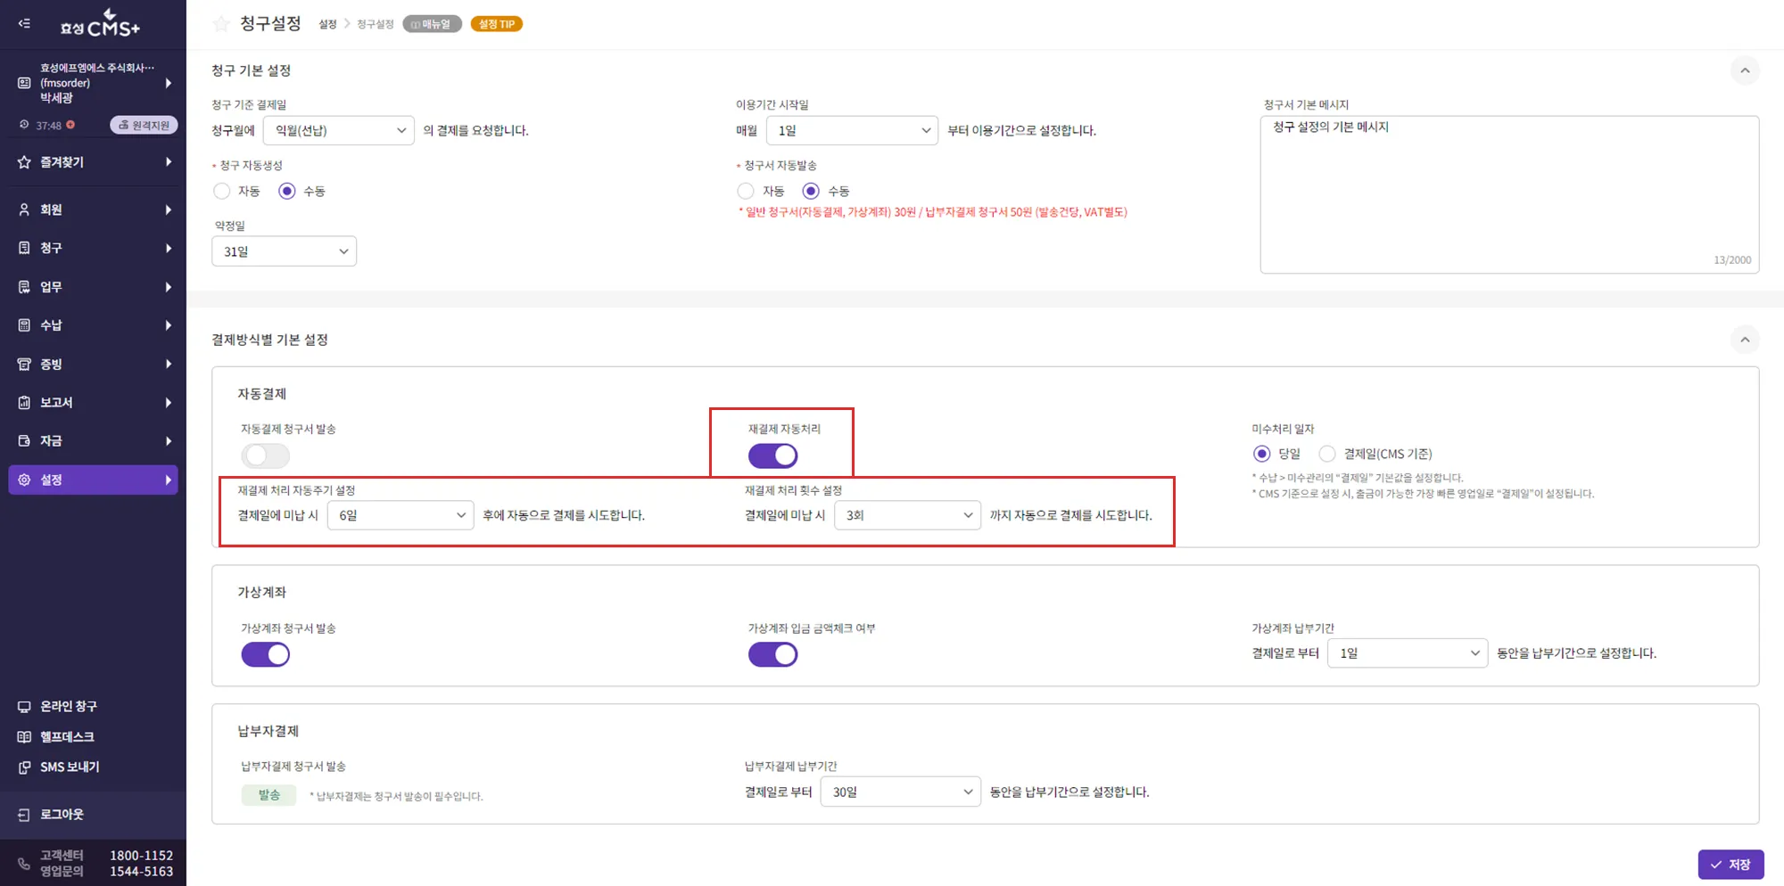Collapse the 청구 기본 설정 section
The image size is (1784, 886).
pos(1745,70)
